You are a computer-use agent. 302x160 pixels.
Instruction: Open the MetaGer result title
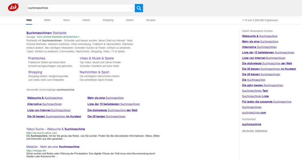[x=53, y=147]
